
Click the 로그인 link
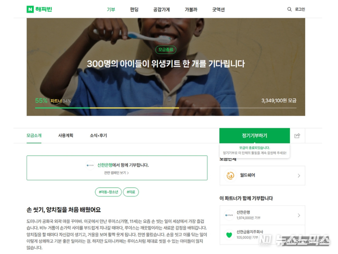tap(300, 9)
